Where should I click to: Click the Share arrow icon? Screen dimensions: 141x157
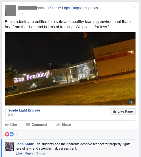58,125
